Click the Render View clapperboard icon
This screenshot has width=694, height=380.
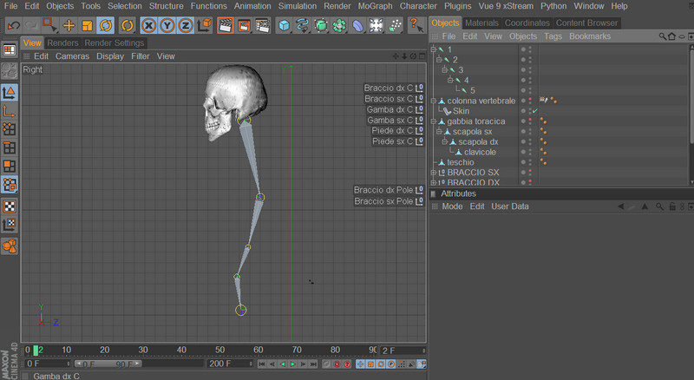[x=225, y=25]
